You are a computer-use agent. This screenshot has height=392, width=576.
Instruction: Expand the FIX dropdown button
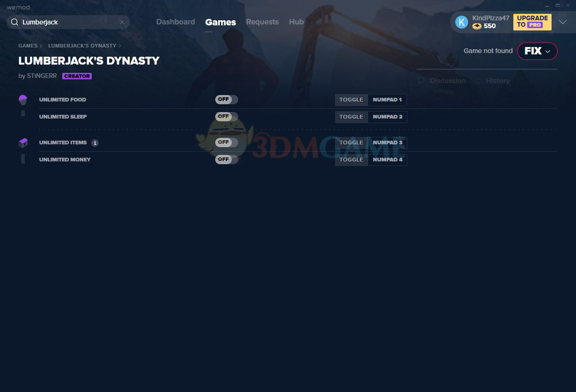537,51
